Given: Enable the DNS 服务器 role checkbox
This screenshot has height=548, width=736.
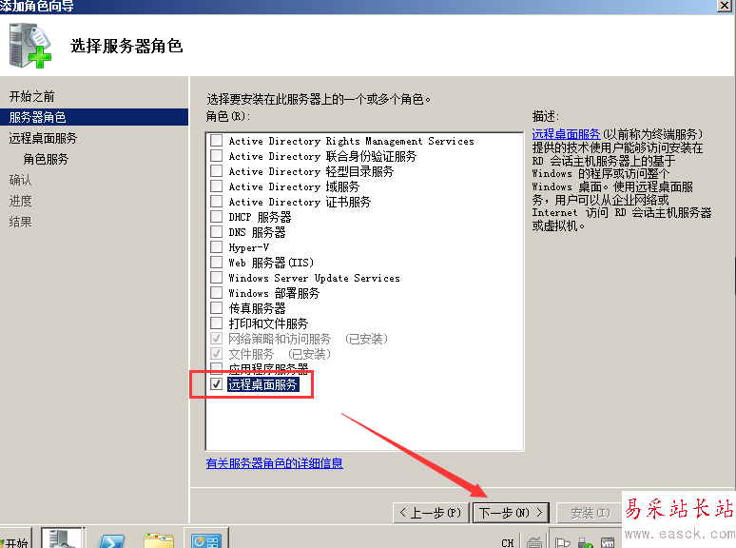Looking at the screenshot, I should pyautogui.click(x=217, y=231).
